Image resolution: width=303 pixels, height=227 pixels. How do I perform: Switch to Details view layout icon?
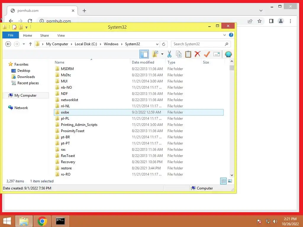[223, 181]
